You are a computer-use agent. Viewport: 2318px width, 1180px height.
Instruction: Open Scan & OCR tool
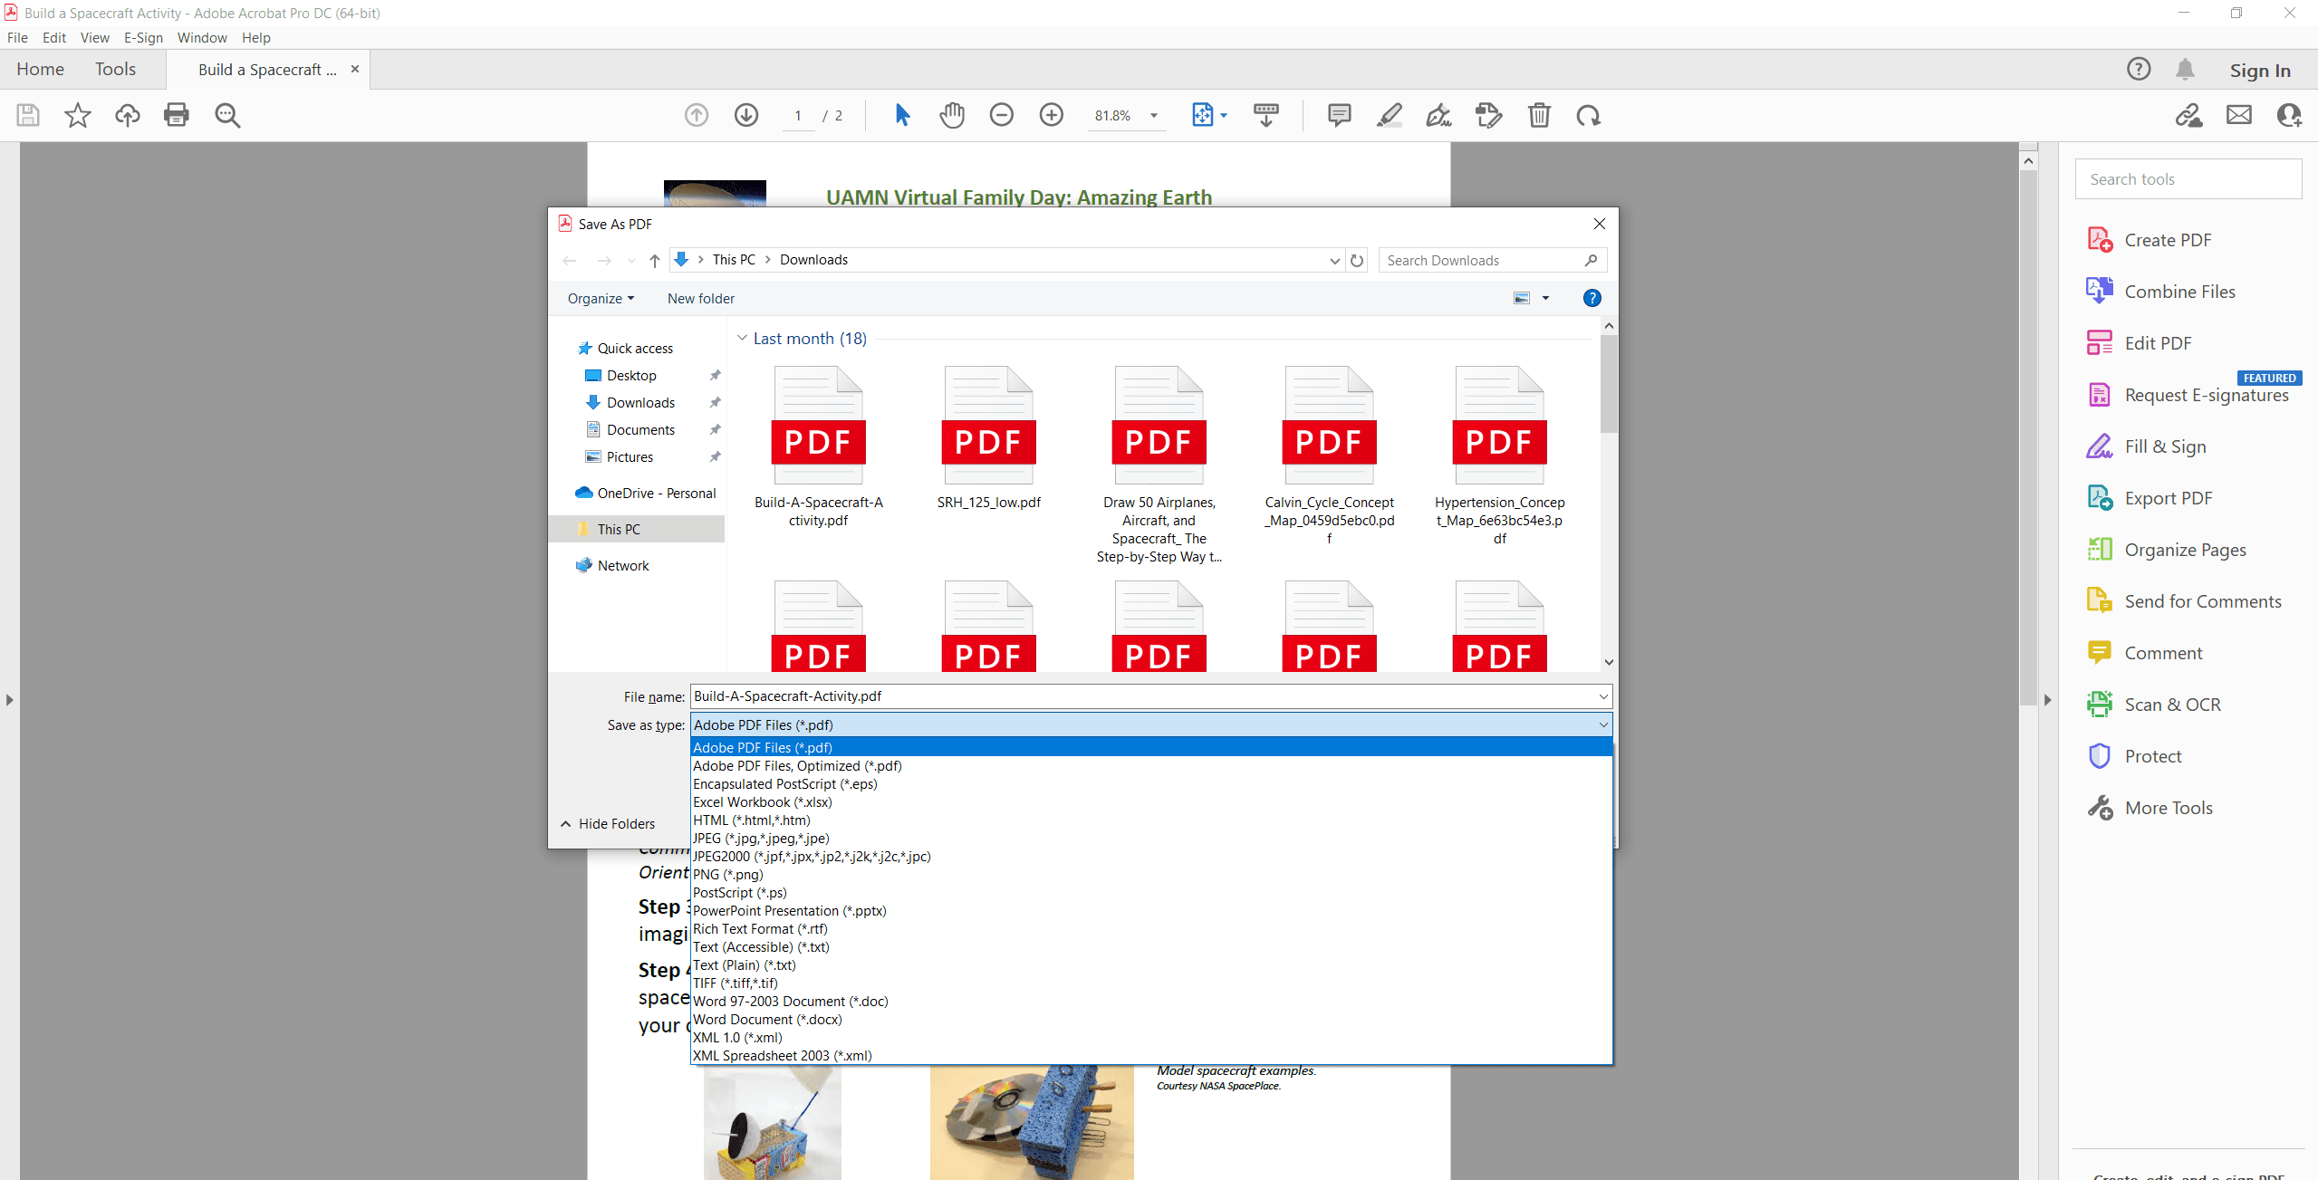(2172, 705)
